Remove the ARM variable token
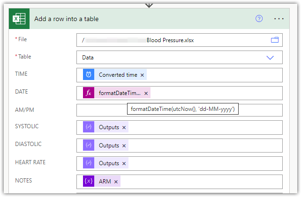This screenshot has height=197, width=301. tap(116, 182)
